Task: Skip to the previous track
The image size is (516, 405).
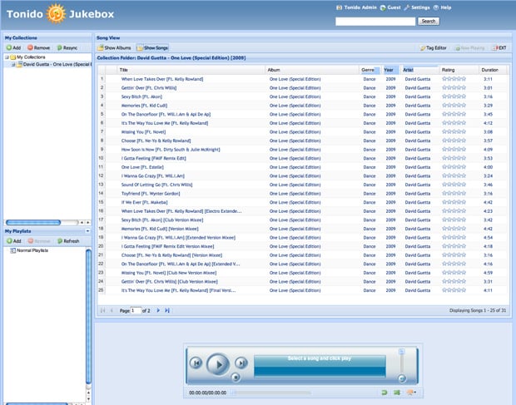Action: (196, 363)
